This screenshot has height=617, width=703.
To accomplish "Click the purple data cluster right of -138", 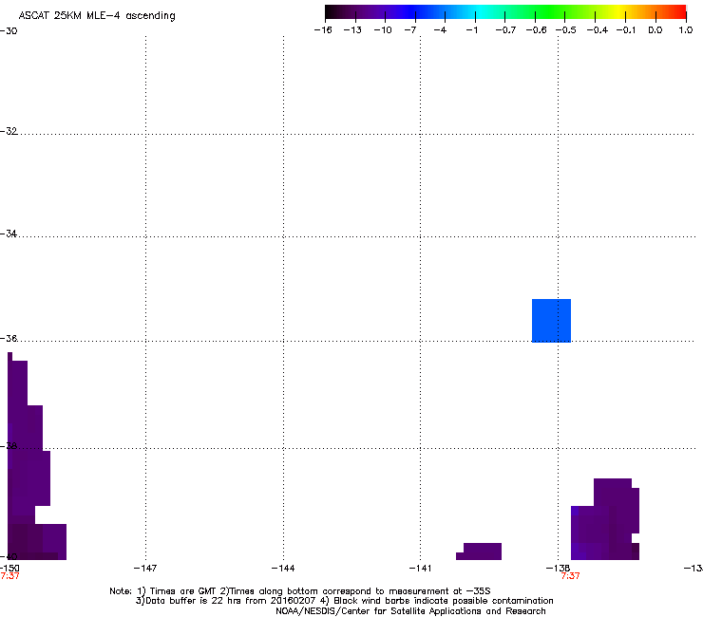I will point(605,520).
